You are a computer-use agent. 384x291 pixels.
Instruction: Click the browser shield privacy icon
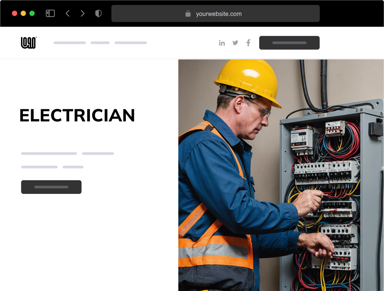[98, 13]
